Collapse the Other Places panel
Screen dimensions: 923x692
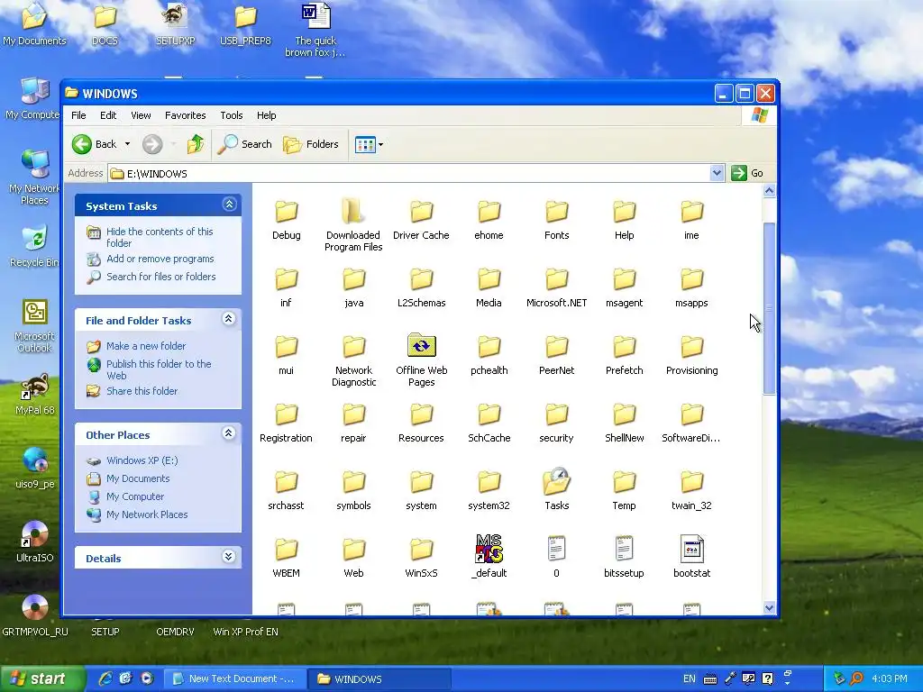(229, 433)
